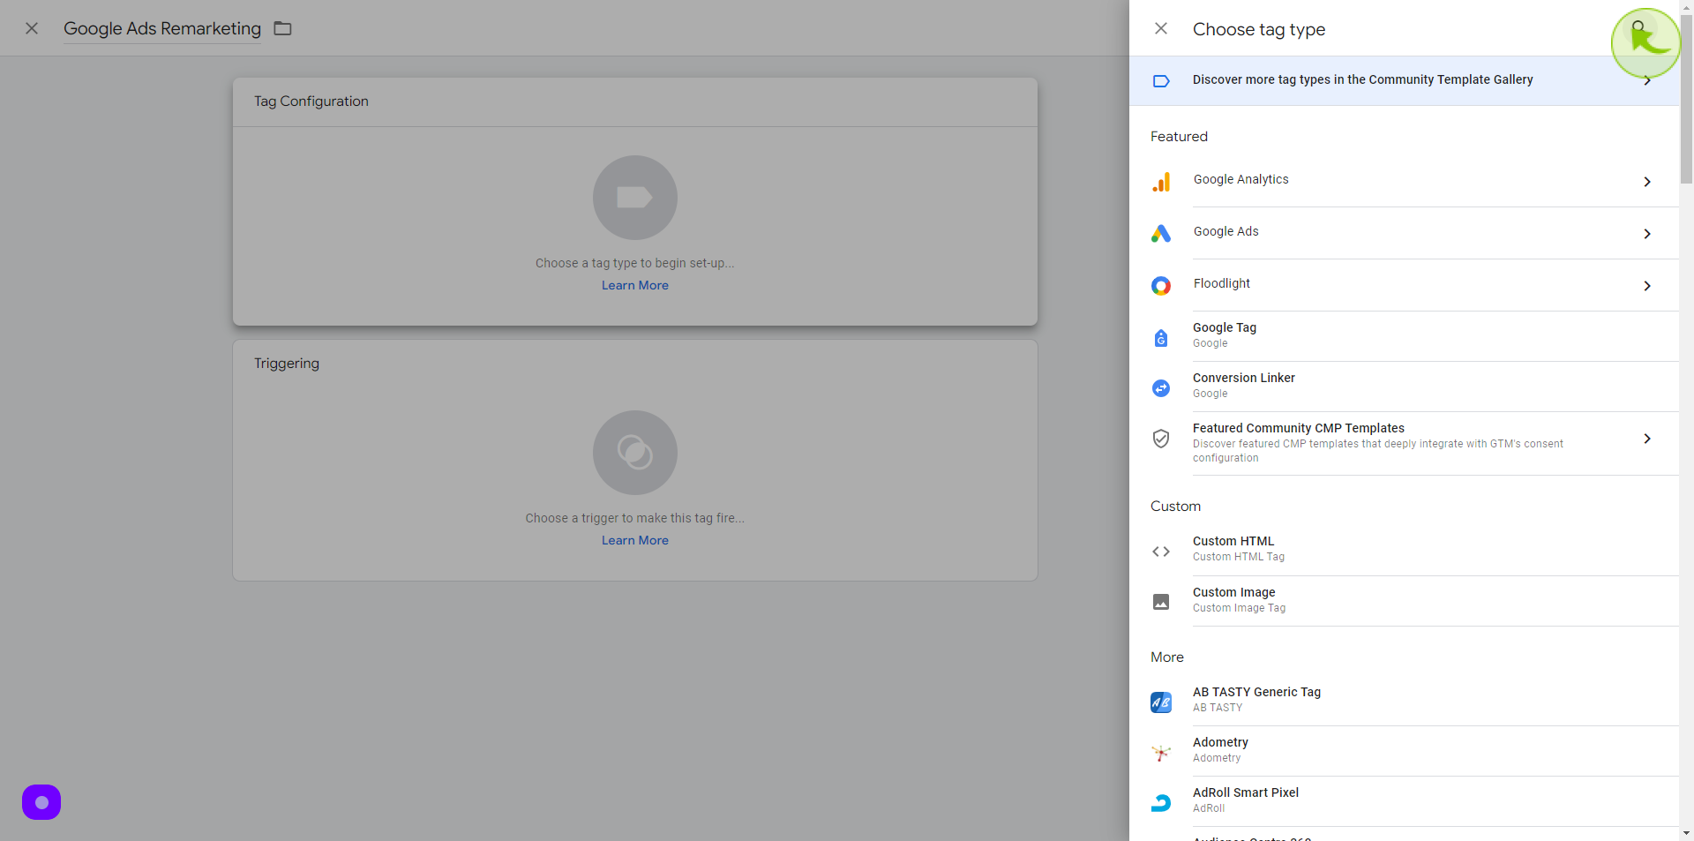This screenshot has width=1694, height=841.
Task: Click the CMP Templates shield icon
Action: tap(1161, 439)
